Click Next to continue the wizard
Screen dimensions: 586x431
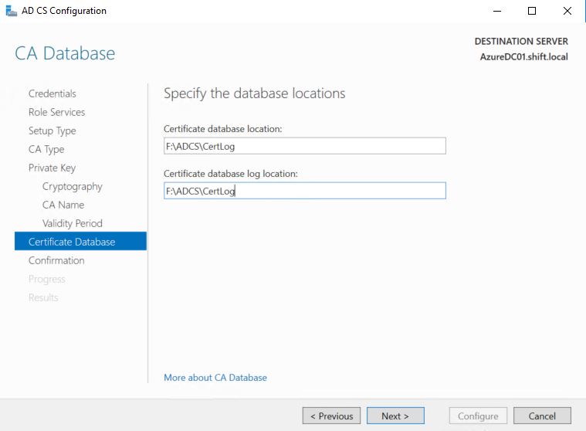pyautogui.click(x=395, y=416)
